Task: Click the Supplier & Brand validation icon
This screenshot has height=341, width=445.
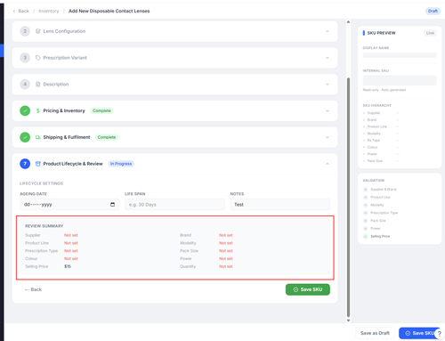Action: point(366,190)
